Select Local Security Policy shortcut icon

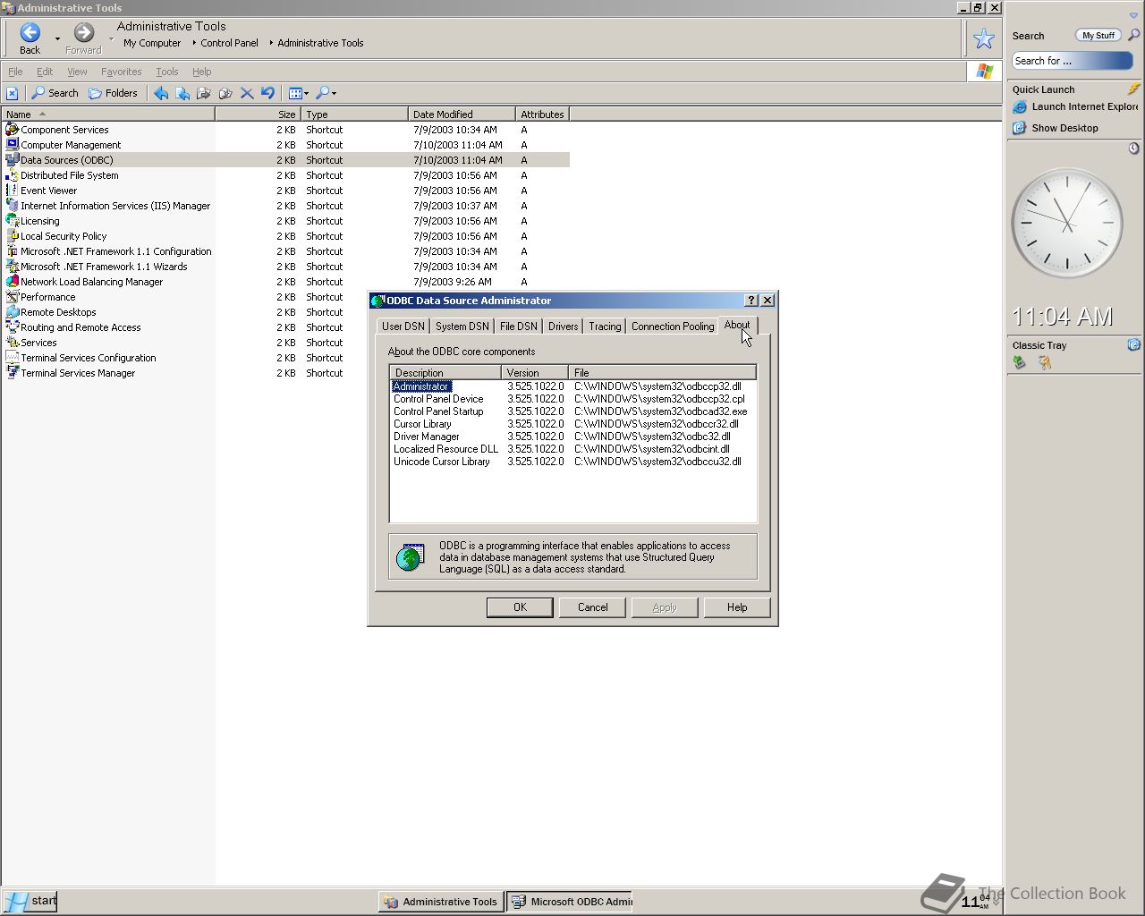13,236
